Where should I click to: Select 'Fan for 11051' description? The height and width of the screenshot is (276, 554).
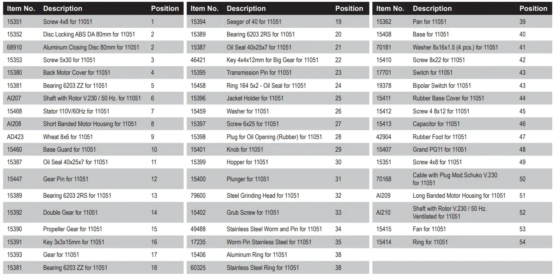[429, 229]
